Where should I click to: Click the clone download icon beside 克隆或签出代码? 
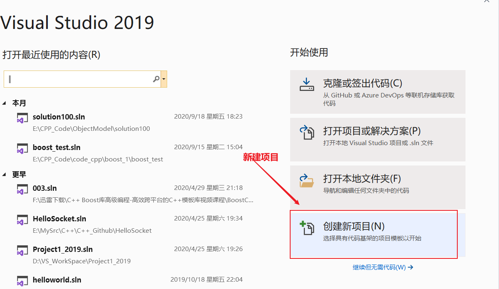(x=307, y=85)
